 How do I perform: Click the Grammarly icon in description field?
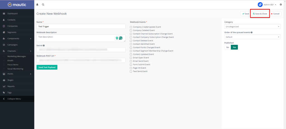[121, 38]
